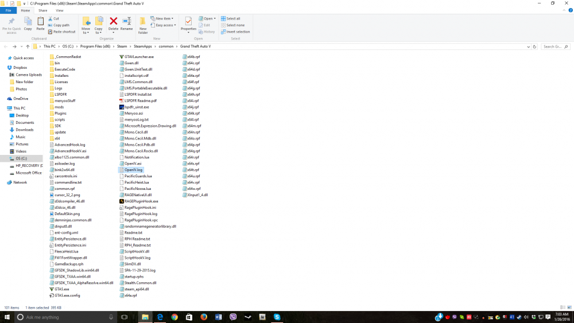Click the red Delete X icon
This screenshot has width=574, height=323.
(x=114, y=22)
